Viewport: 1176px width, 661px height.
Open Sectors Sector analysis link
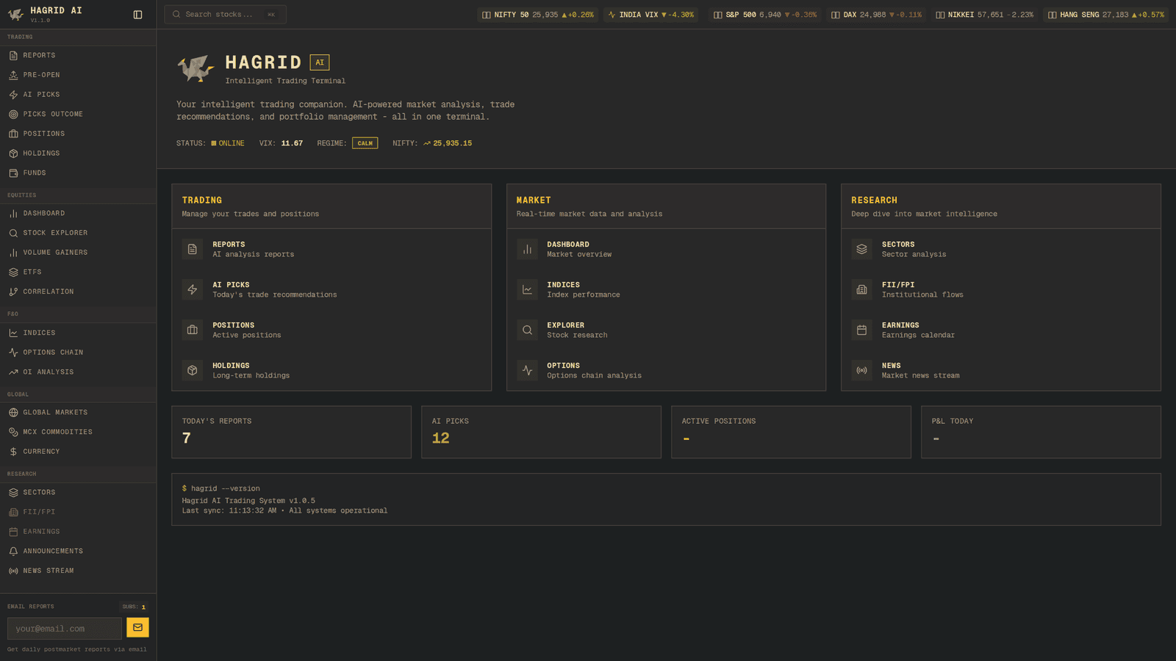(x=1000, y=249)
